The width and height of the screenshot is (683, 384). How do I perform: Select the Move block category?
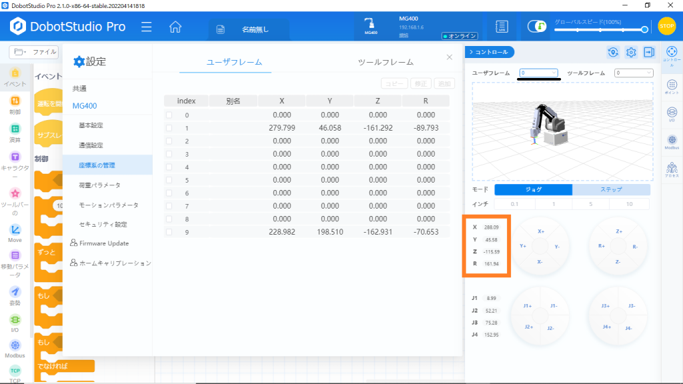pos(15,233)
